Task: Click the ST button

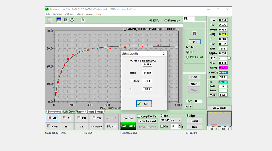Action: 82,126
